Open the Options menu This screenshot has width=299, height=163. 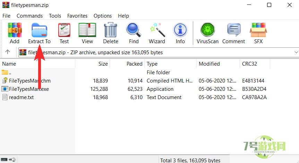[x=103, y=16]
